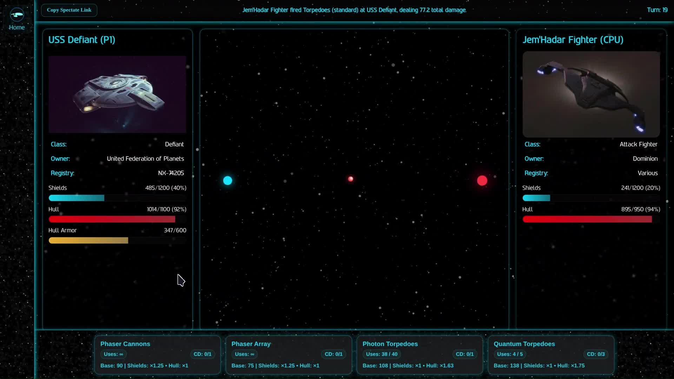Click the 'Base: 90' damage stats line

(144, 366)
